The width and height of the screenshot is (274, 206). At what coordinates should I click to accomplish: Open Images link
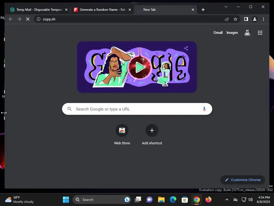[232, 32]
